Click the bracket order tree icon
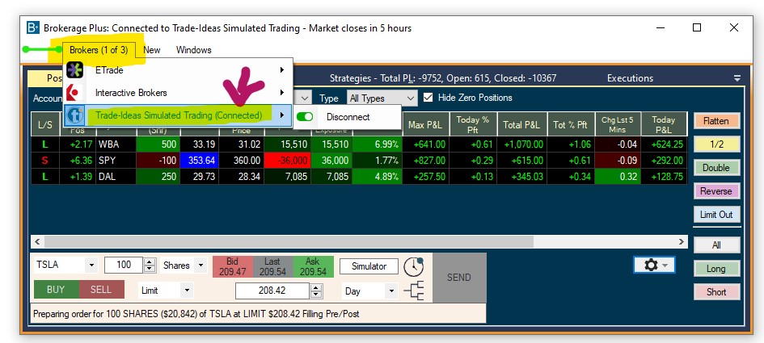The image size is (764, 343). point(414,291)
